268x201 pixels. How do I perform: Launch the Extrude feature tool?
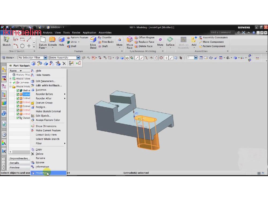pos(52,42)
